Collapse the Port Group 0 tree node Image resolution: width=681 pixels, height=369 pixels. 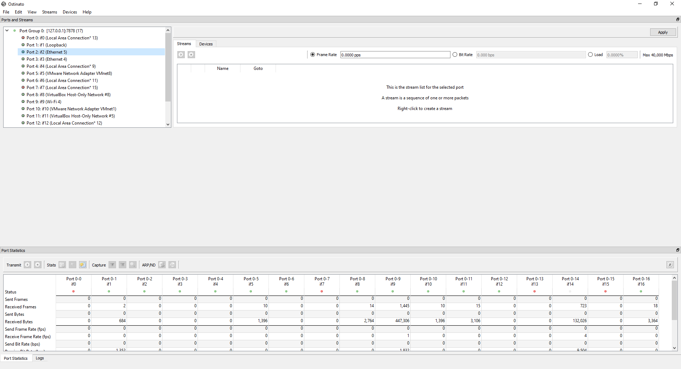click(x=7, y=31)
